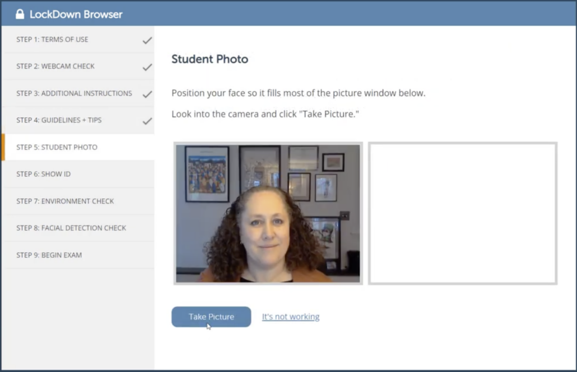This screenshot has height=372, width=577.
Task: Open Step 1: Terms of Use
Action: click(x=78, y=40)
